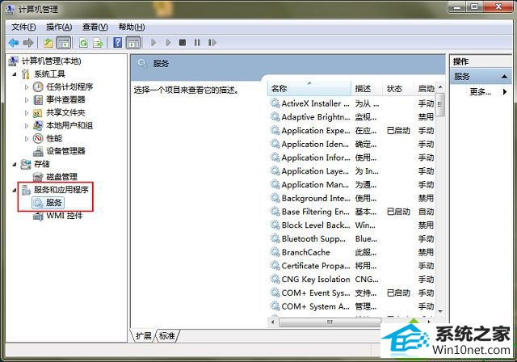Sort by the 名称 column header
This screenshot has height=362, width=517.
pos(309,89)
